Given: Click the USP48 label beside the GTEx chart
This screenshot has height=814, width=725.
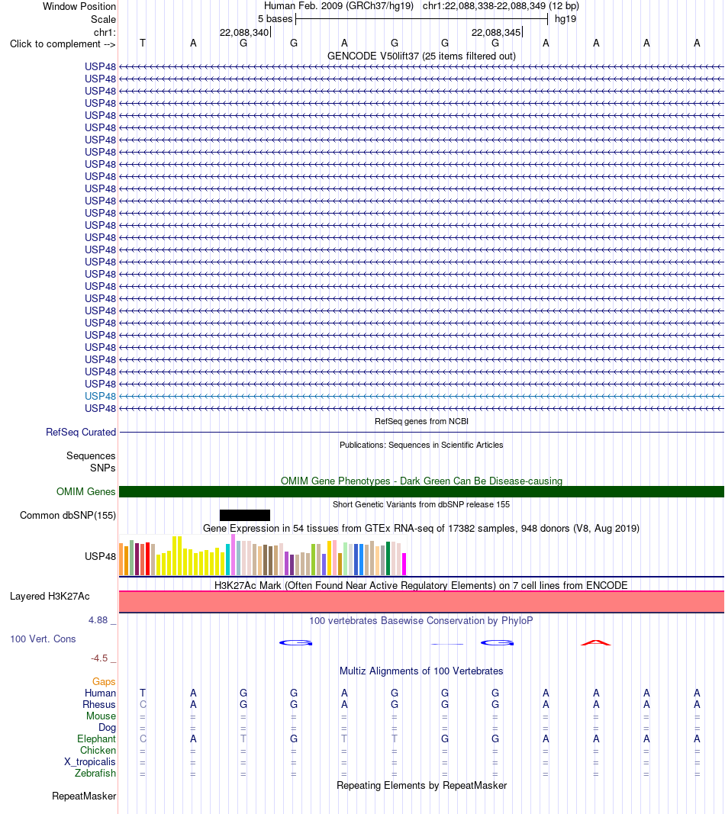Looking at the screenshot, I should [100, 556].
